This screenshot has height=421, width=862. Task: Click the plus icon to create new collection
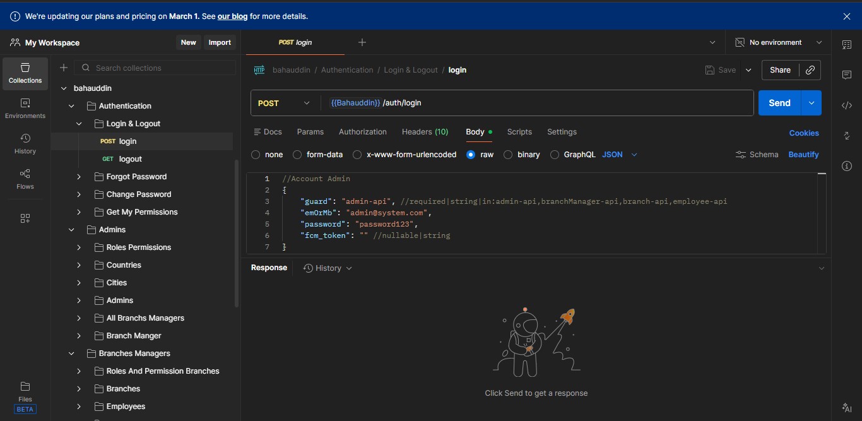(x=64, y=68)
